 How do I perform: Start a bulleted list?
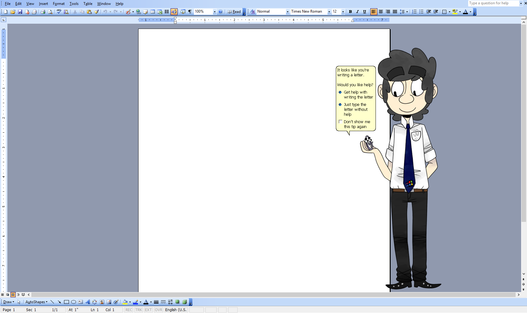[x=421, y=12]
